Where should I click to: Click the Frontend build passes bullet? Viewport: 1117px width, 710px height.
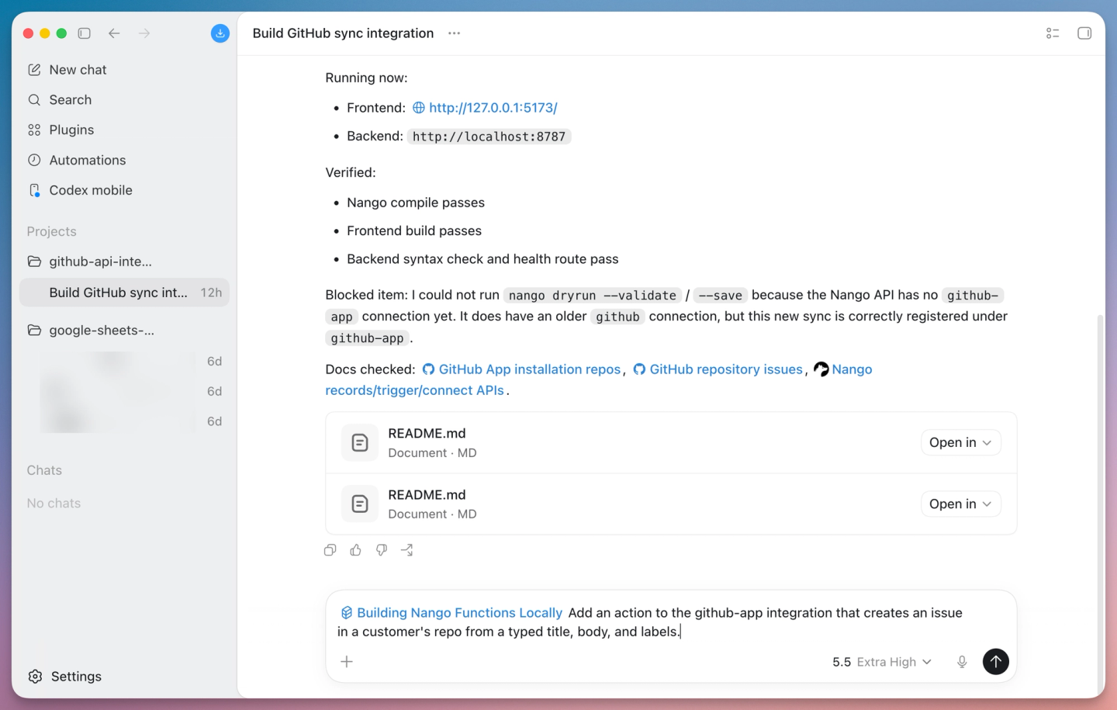coord(414,231)
